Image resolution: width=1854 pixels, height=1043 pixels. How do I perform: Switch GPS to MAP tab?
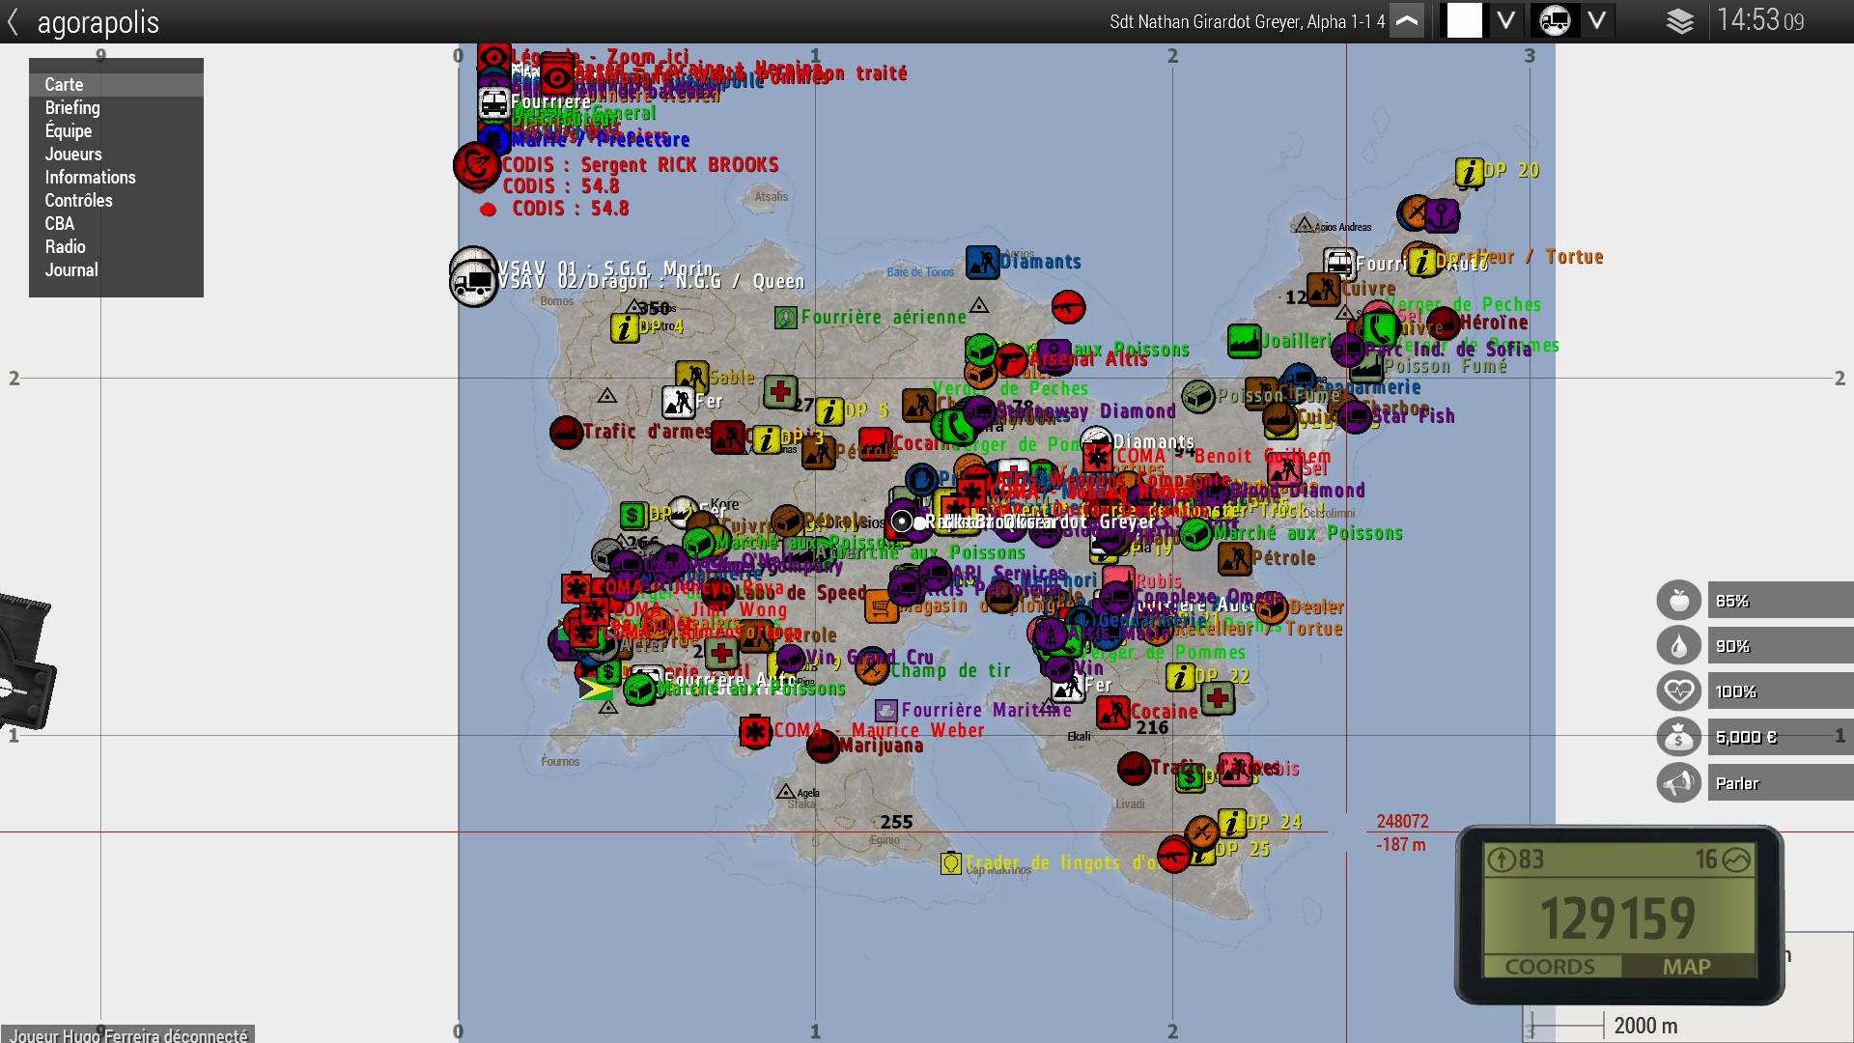click(1687, 967)
